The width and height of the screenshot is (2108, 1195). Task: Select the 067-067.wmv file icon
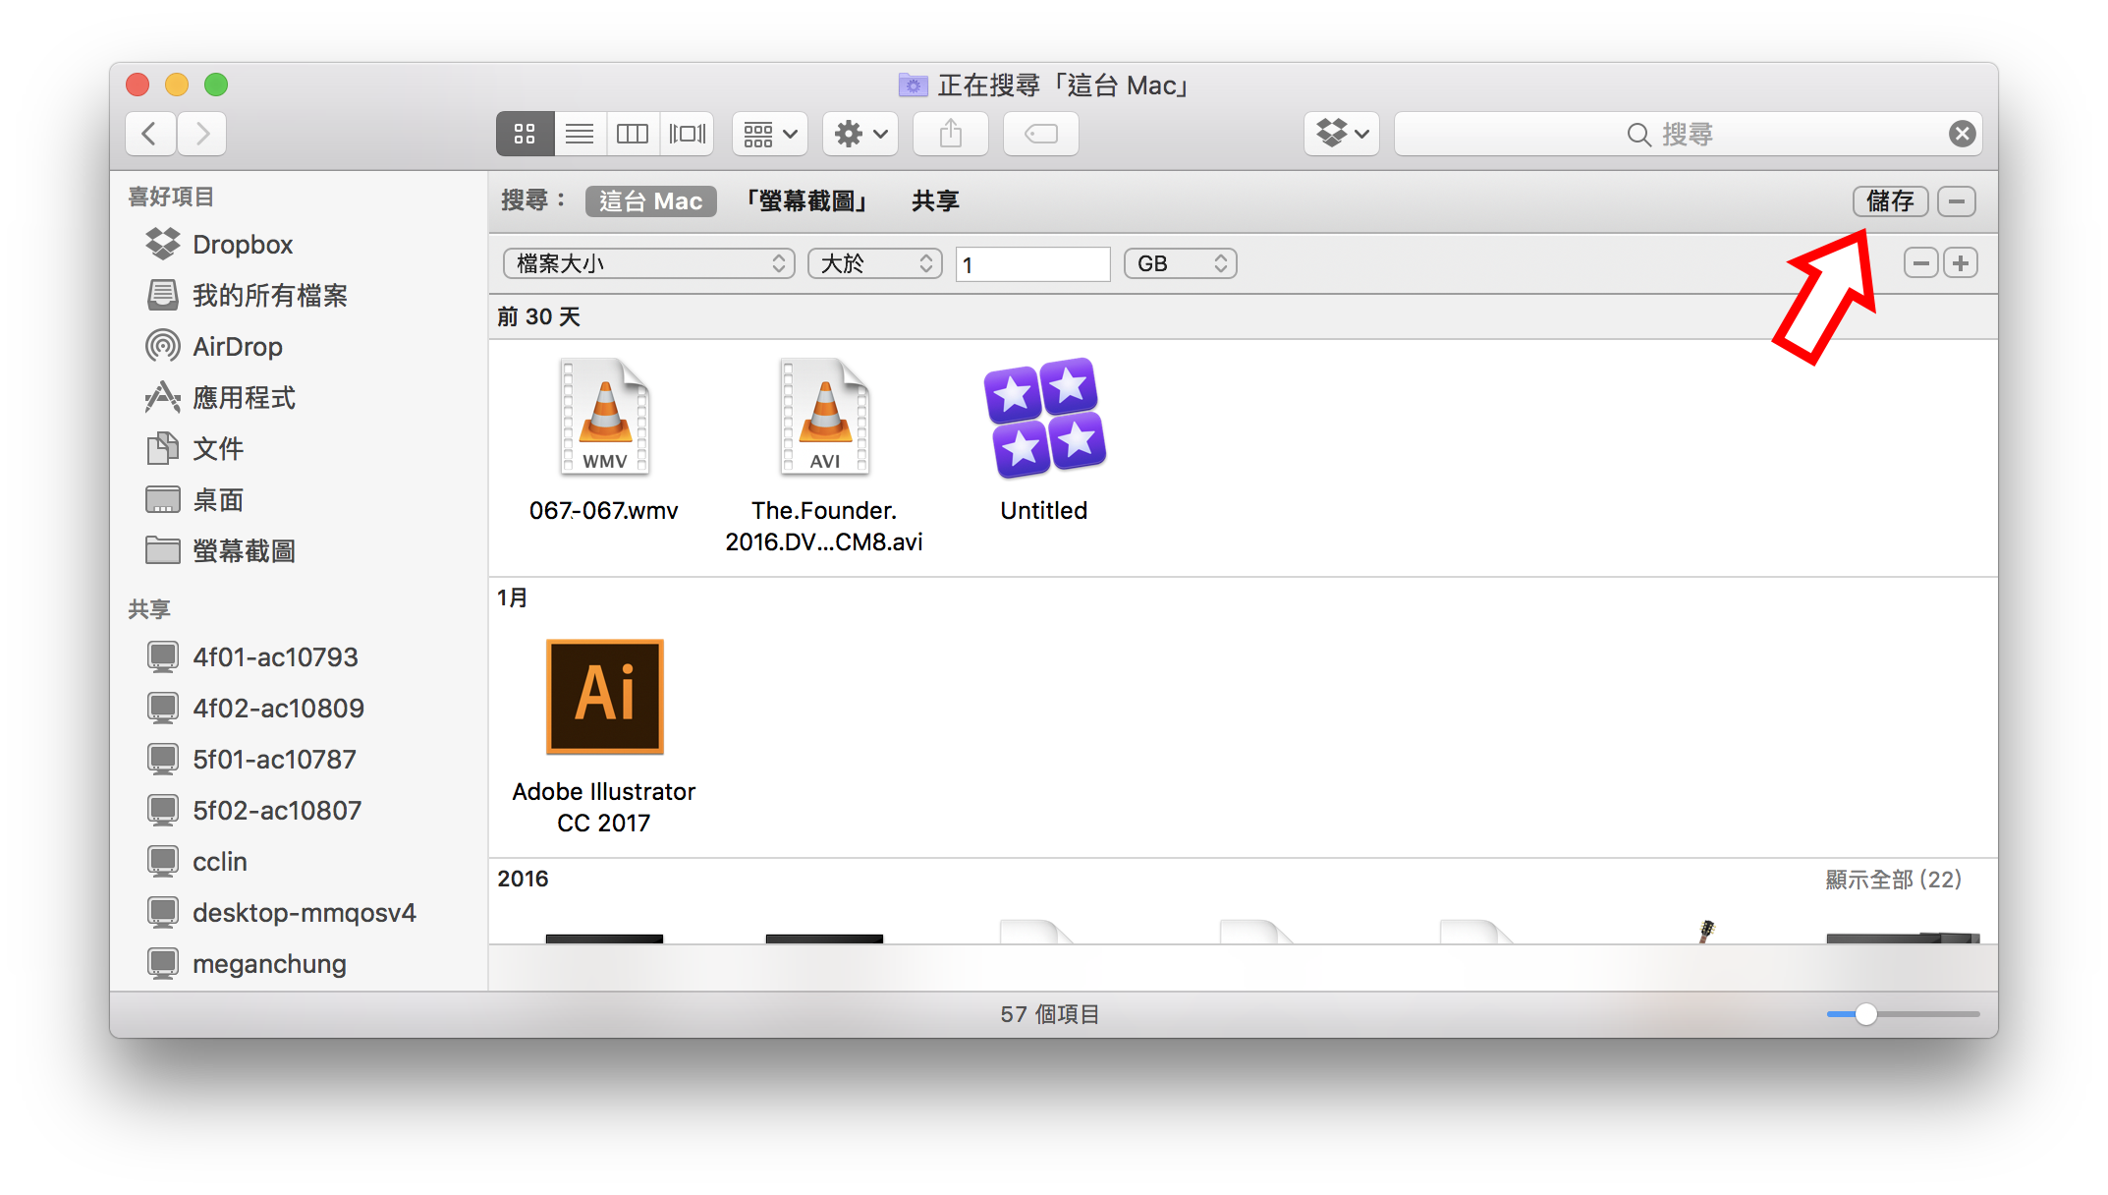[604, 417]
